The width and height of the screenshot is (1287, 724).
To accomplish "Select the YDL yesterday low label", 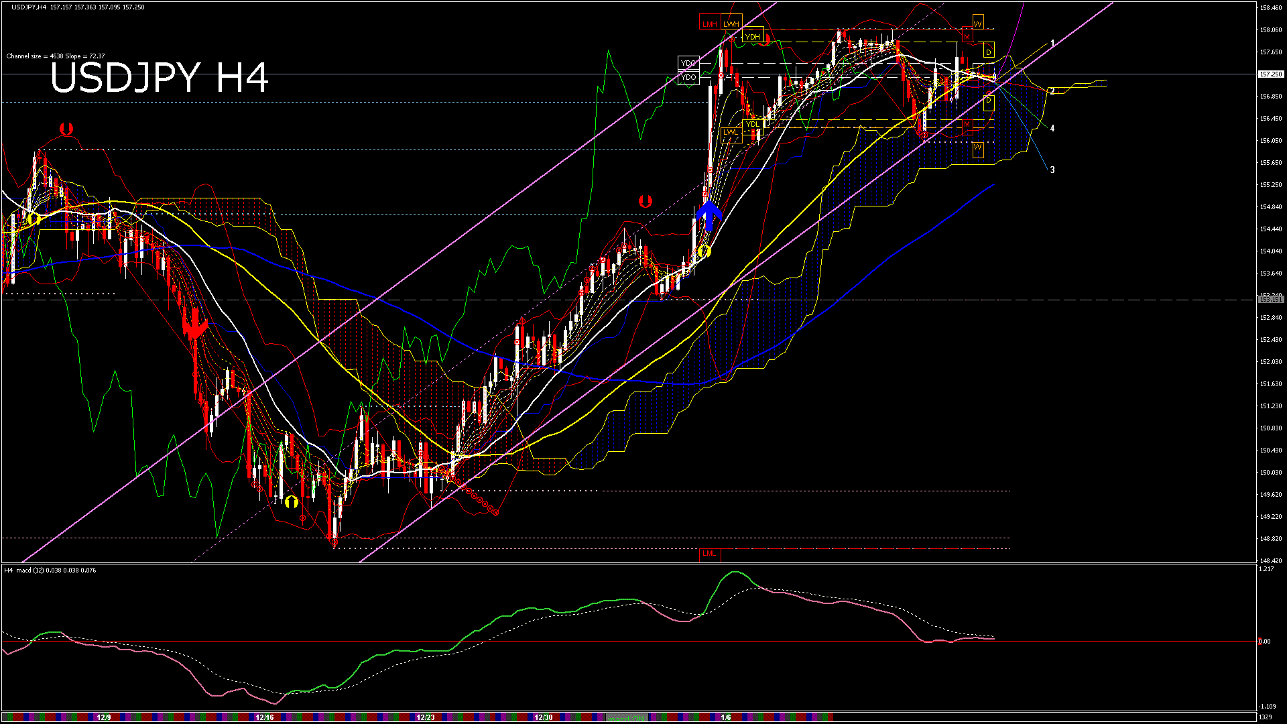I will click(753, 124).
